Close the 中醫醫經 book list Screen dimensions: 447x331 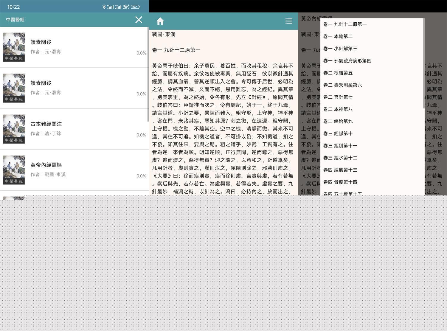(x=139, y=20)
